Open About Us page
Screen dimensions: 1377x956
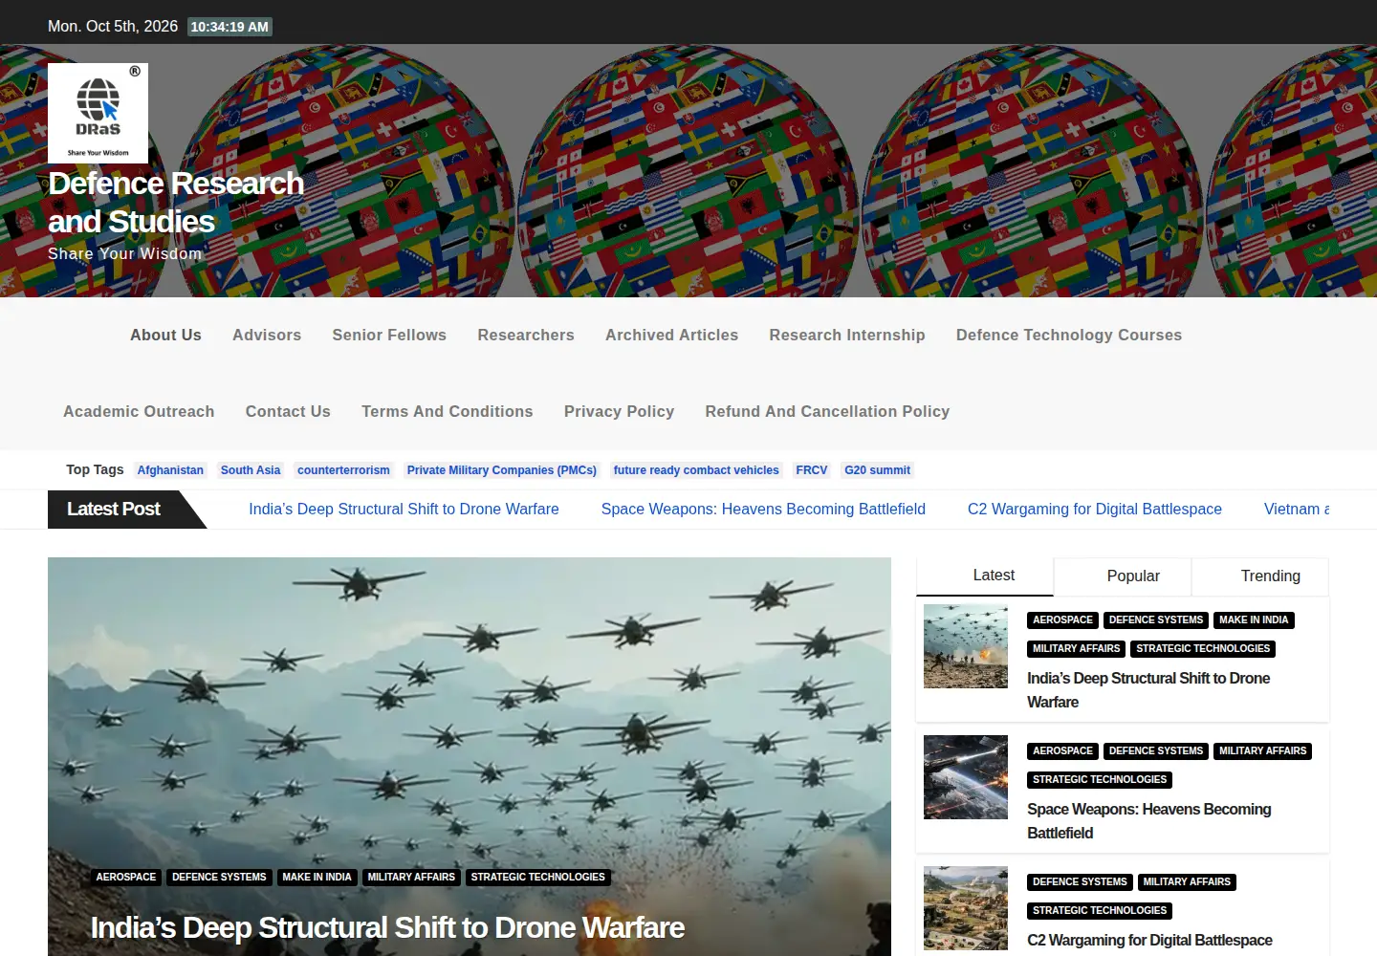tap(165, 336)
